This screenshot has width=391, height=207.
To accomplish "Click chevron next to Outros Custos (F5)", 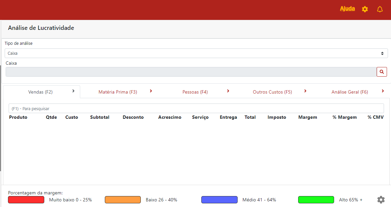I will pyautogui.click(x=305, y=91).
